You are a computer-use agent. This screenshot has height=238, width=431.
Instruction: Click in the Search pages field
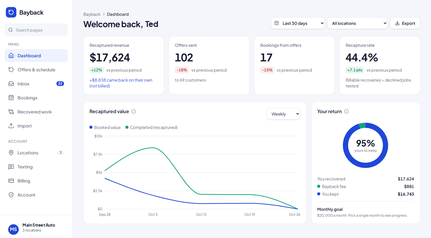[36, 30]
